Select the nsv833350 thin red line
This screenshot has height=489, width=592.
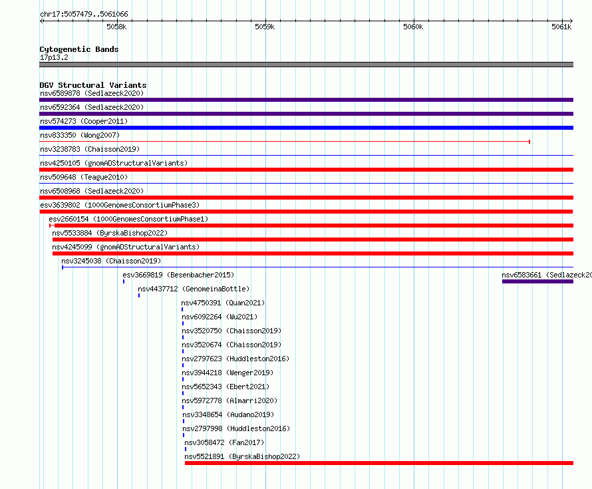tap(285, 142)
